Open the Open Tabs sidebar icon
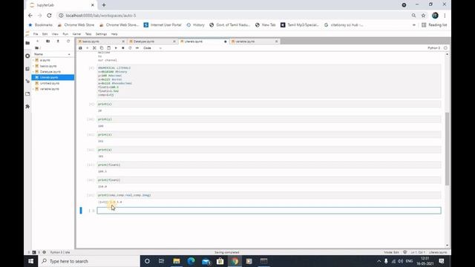The image size is (475, 267). coord(27,94)
